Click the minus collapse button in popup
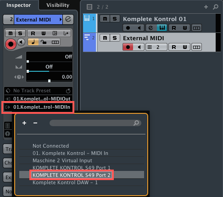 (x=35, y=123)
